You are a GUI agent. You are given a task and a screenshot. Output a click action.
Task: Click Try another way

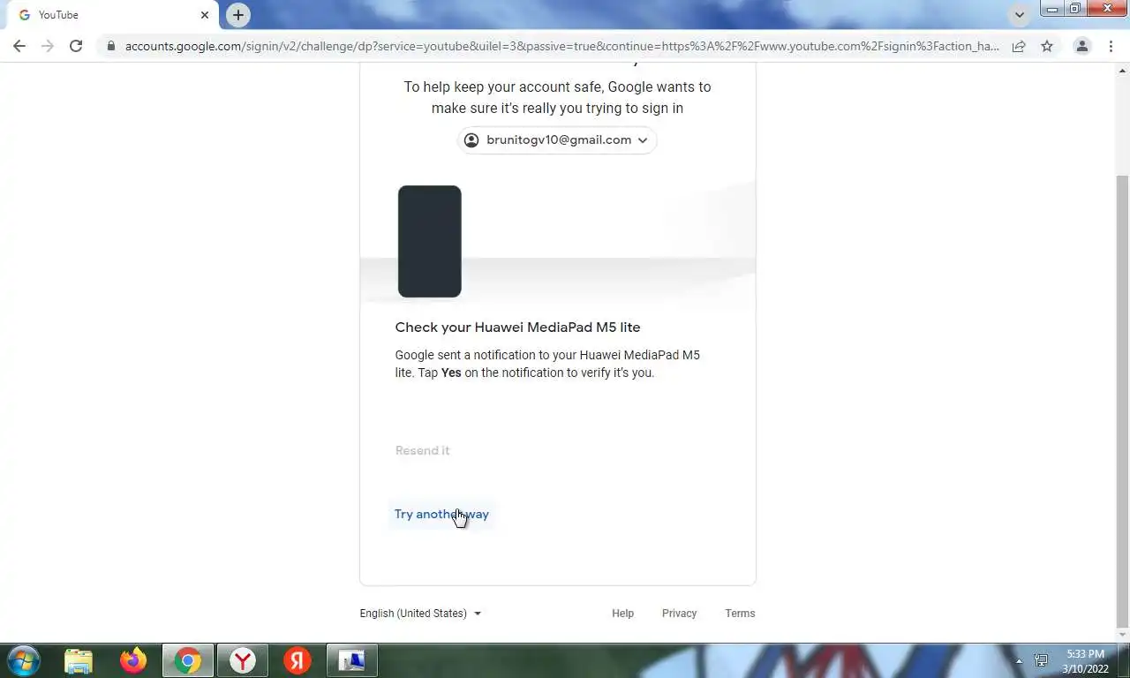tap(441, 514)
